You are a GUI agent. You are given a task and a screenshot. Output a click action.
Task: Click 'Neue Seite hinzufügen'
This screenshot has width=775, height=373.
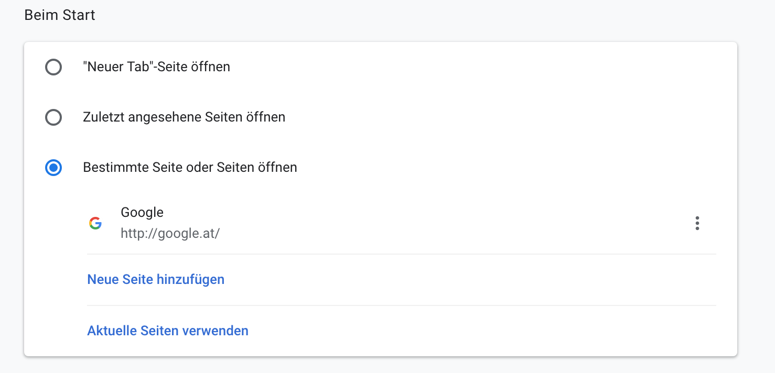[156, 279]
